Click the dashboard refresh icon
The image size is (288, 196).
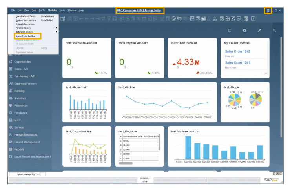(x=229, y=30)
